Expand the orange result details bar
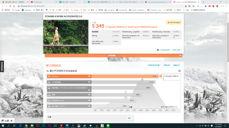 114,55
